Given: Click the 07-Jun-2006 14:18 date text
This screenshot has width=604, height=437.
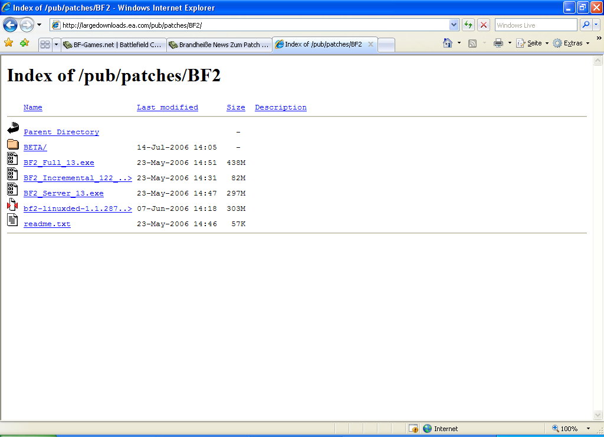Looking at the screenshot, I should [177, 208].
